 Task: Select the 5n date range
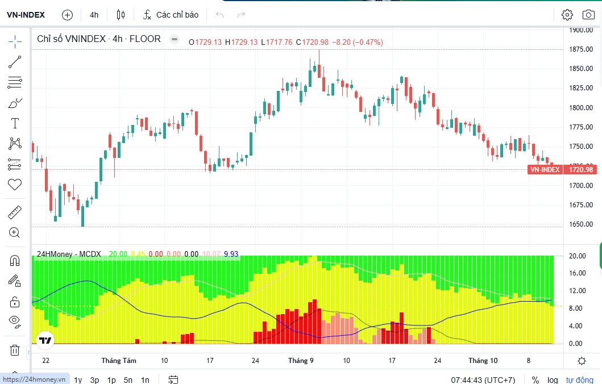128,380
